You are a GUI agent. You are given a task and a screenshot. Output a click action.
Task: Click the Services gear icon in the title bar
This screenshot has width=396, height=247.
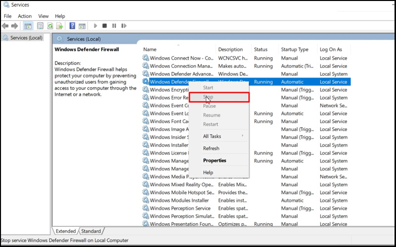coord(6,4)
